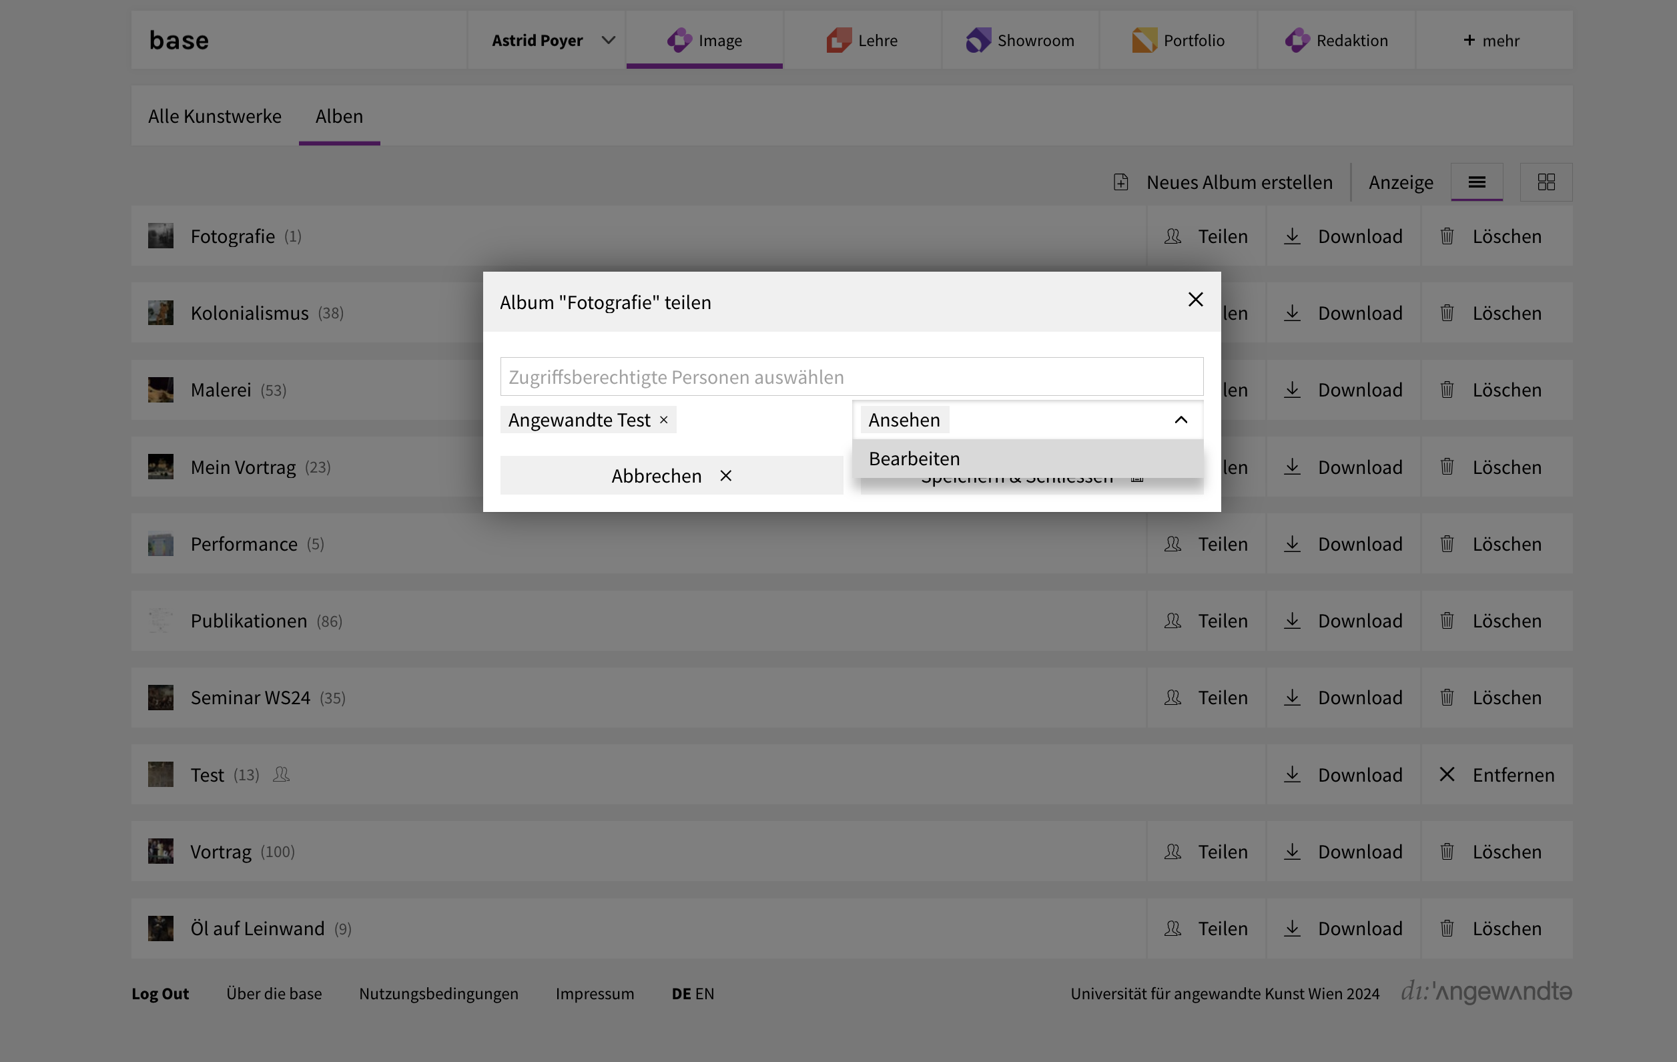1677x1062 pixels.
Task: Remove the shared Test album
Action: 1497,774
